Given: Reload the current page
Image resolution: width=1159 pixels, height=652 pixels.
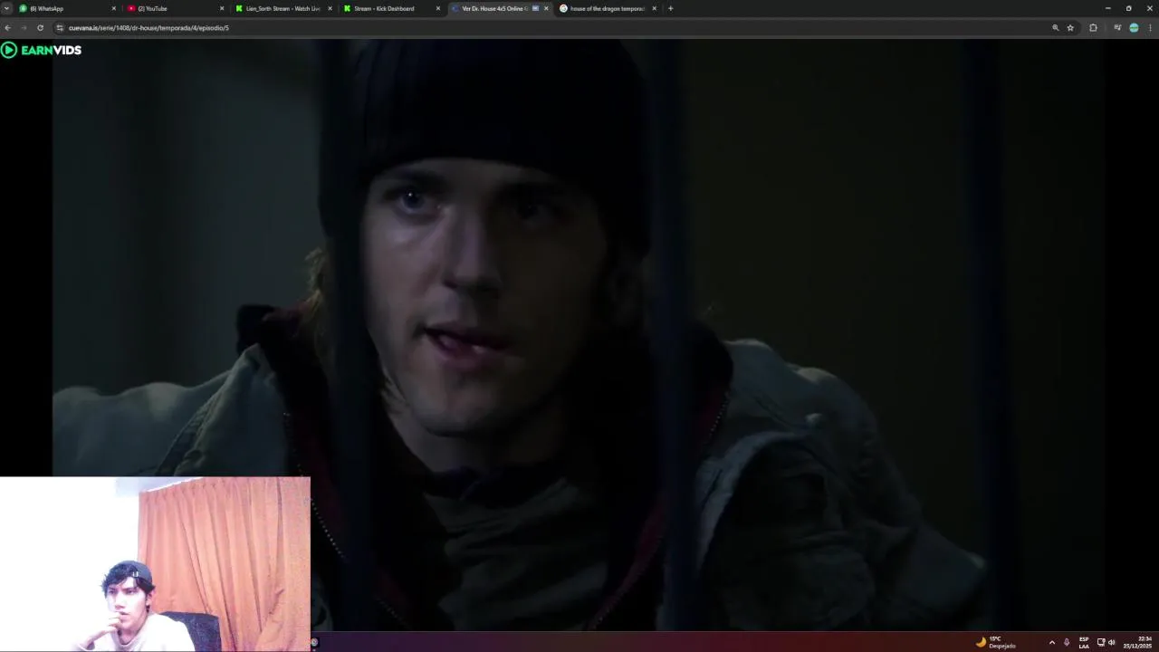Looking at the screenshot, I should [40, 27].
